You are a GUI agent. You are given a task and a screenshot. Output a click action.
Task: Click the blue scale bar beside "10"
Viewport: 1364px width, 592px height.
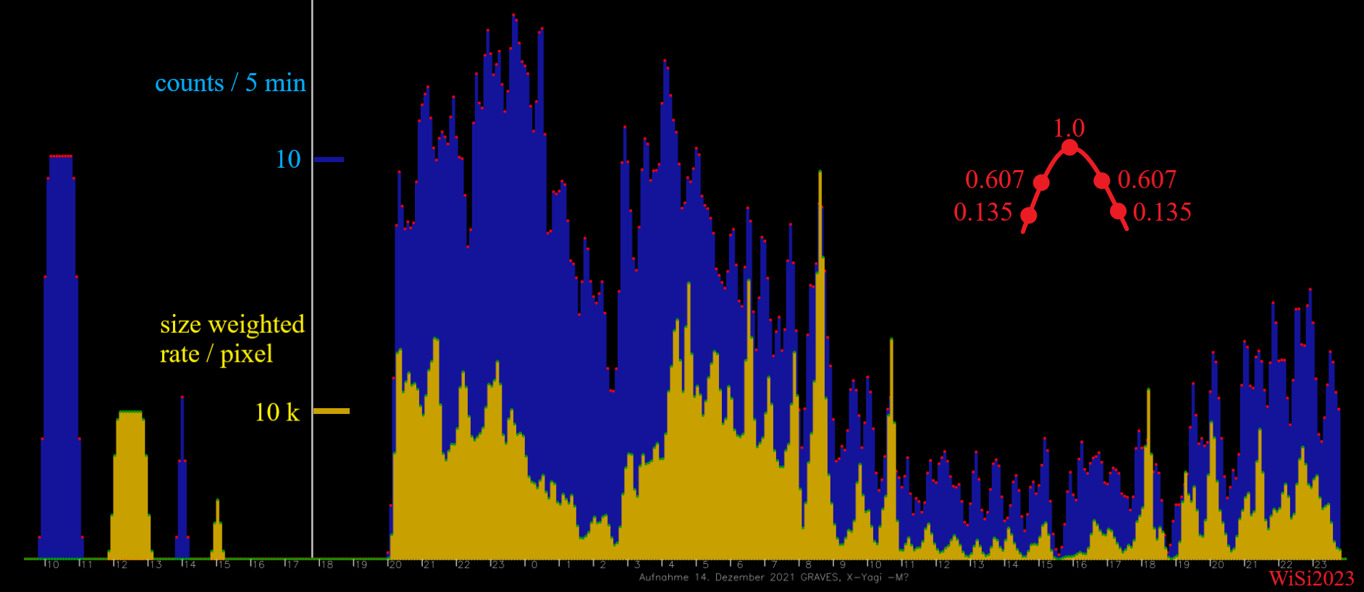(x=329, y=159)
